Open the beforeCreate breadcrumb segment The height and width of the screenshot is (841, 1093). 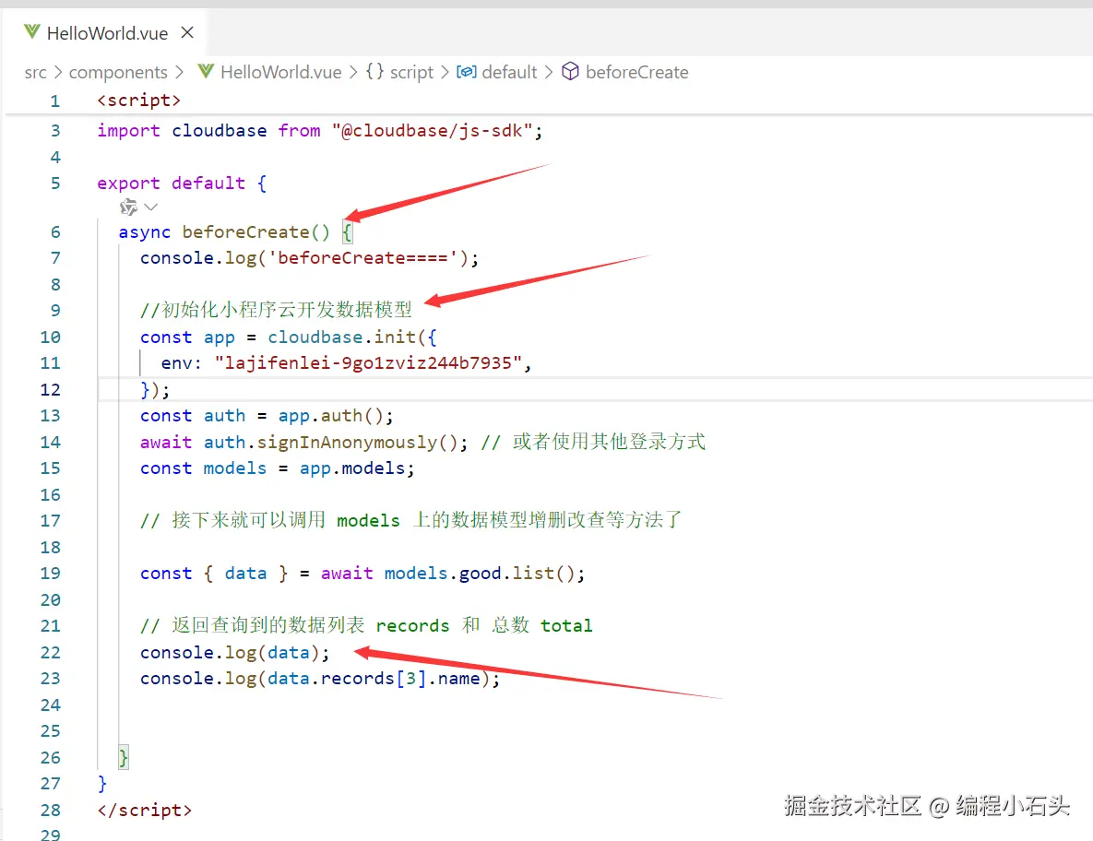636,73
